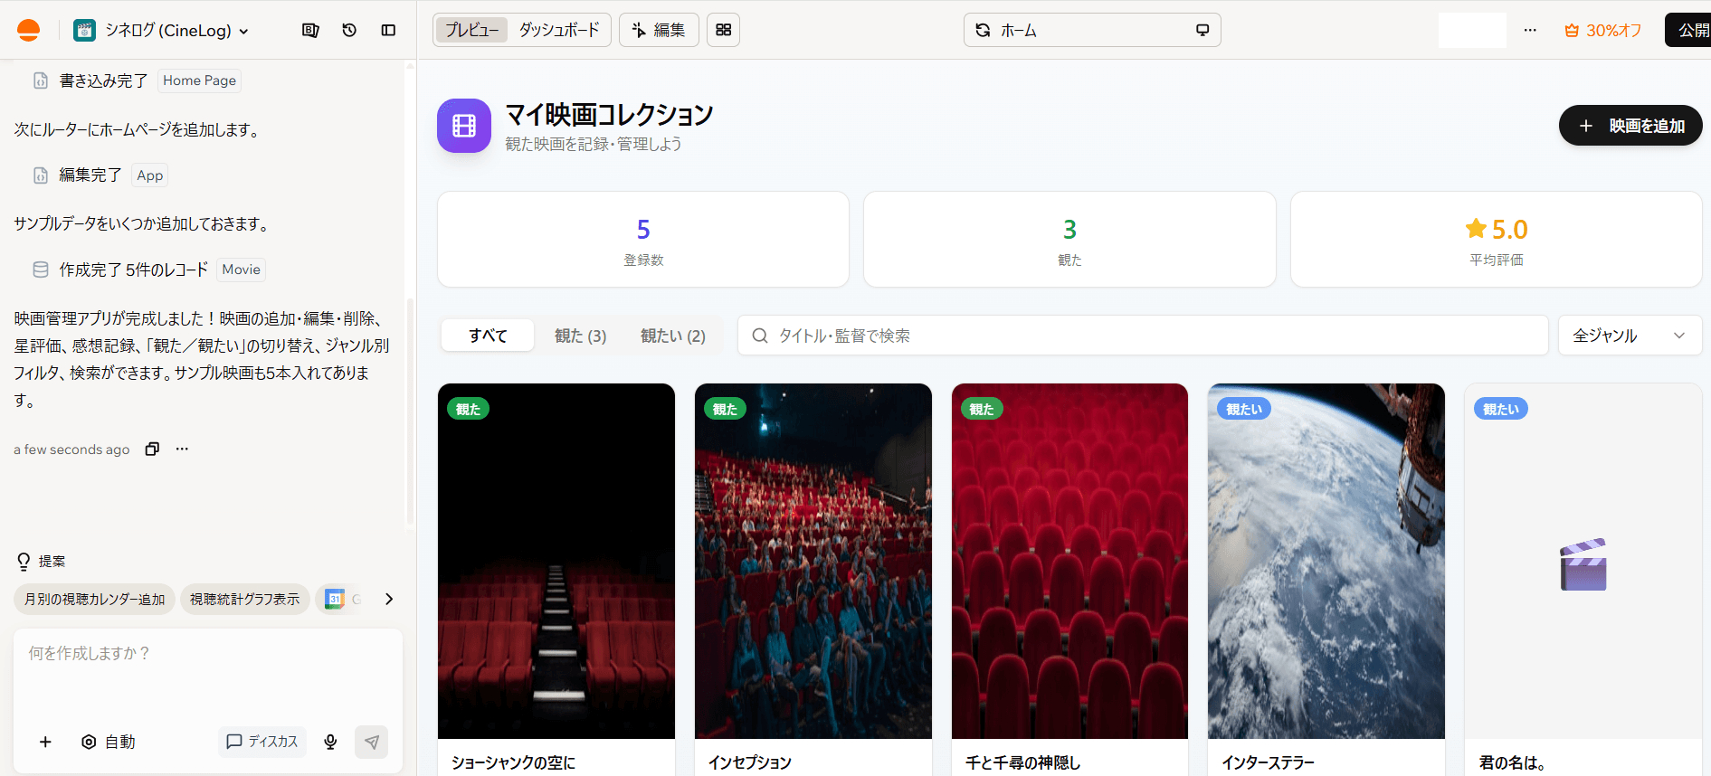This screenshot has height=776, width=1711.
Task: Click the database icon beside 作成完了
Action: tap(41, 270)
